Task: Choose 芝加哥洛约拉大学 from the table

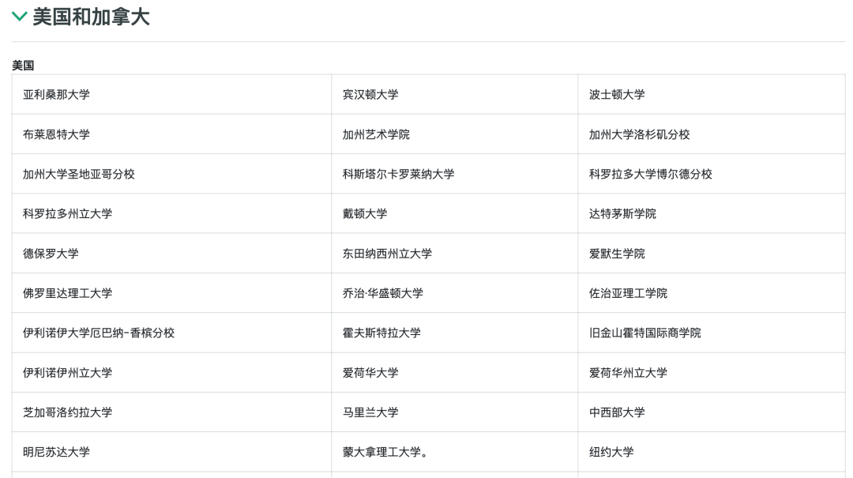Action: (x=67, y=412)
